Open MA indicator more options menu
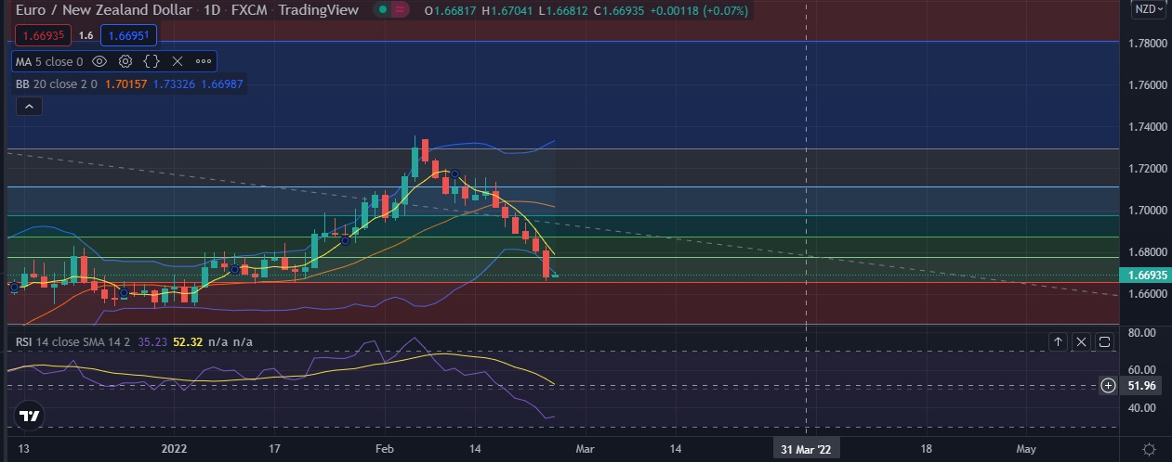Image resolution: width=1172 pixels, height=462 pixels. click(203, 62)
